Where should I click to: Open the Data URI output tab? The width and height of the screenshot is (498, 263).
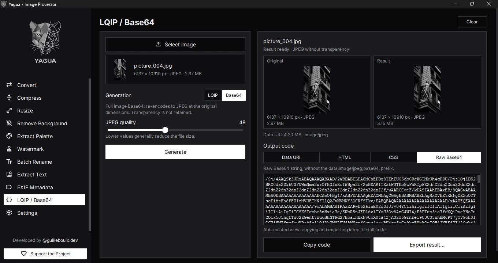pos(291,157)
